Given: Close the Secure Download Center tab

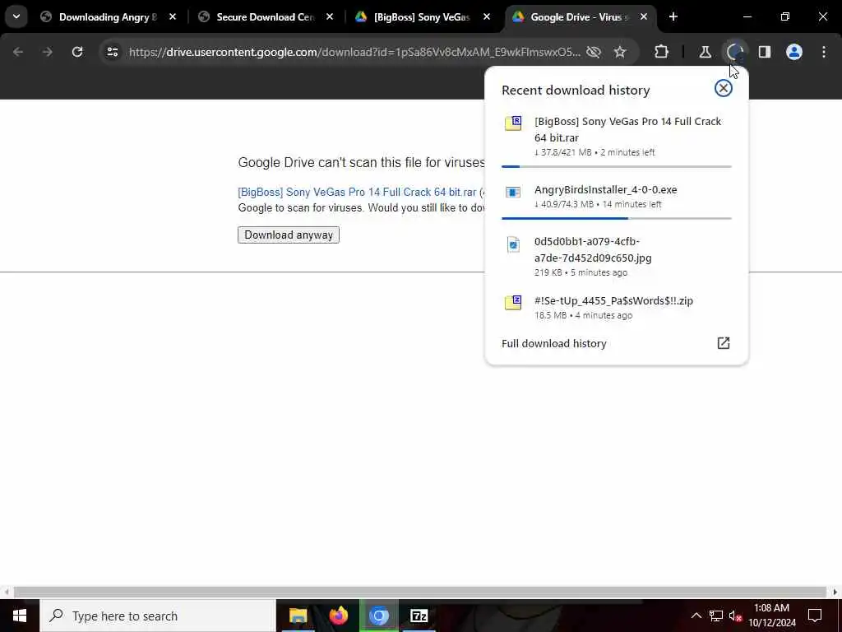Looking at the screenshot, I should click(330, 17).
